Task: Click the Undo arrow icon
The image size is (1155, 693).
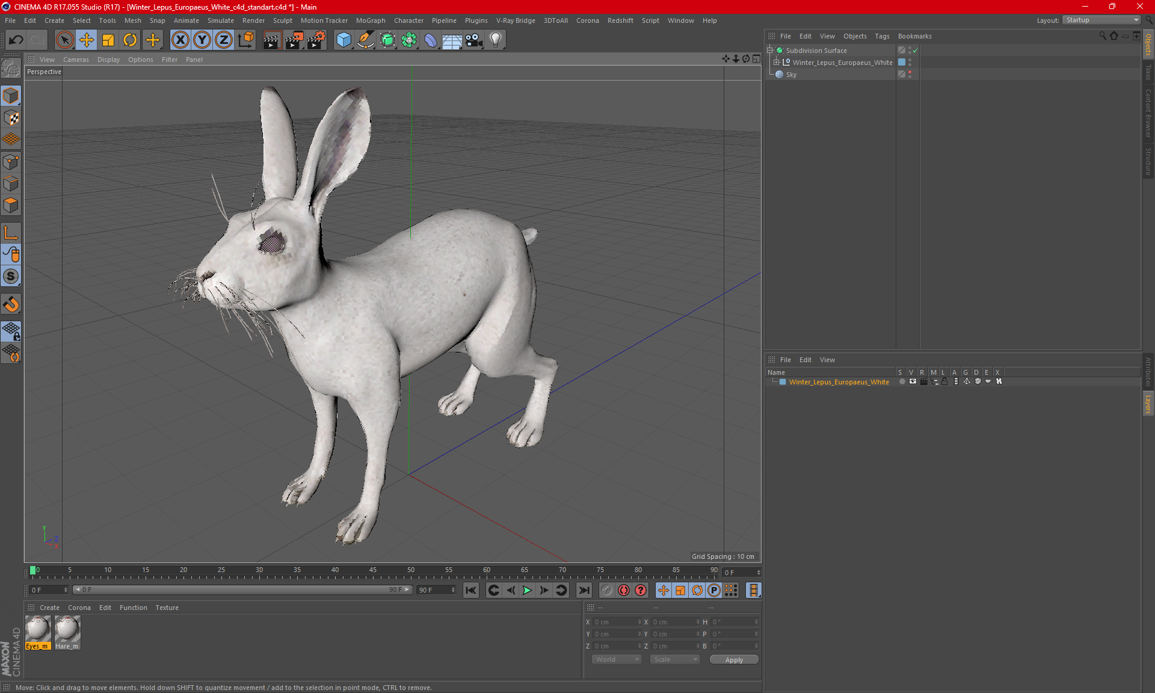Action: (16, 40)
